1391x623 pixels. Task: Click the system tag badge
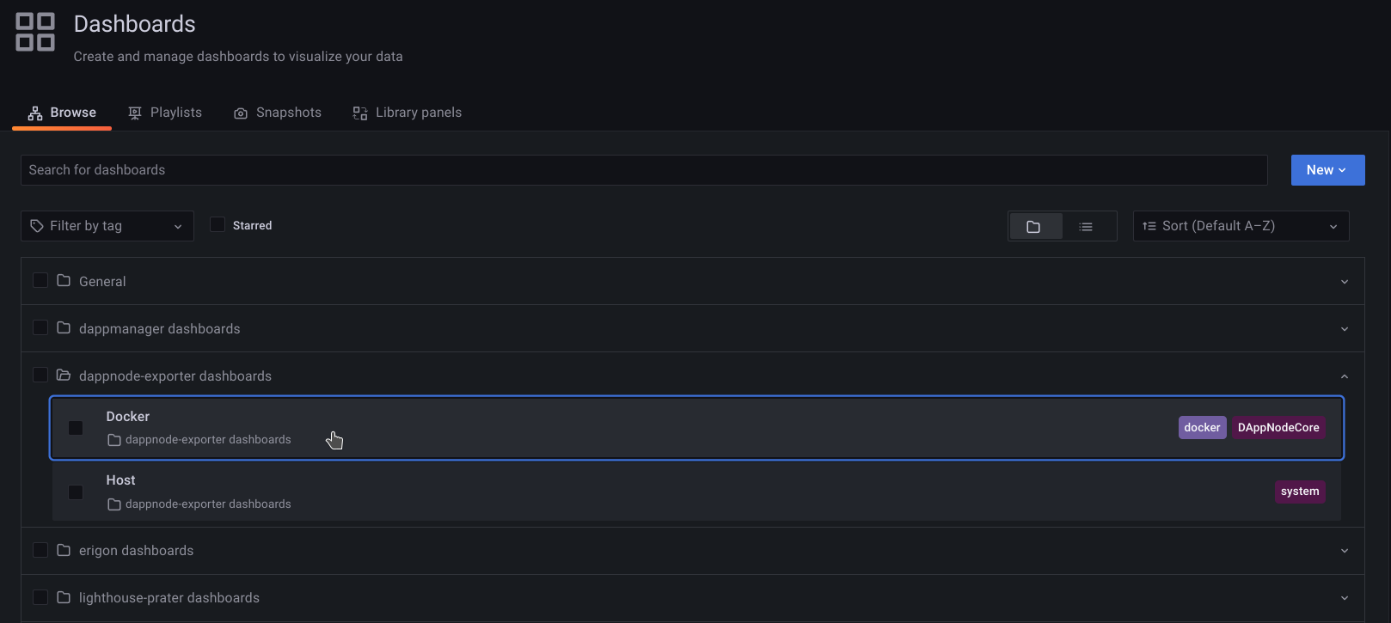(x=1300, y=492)
